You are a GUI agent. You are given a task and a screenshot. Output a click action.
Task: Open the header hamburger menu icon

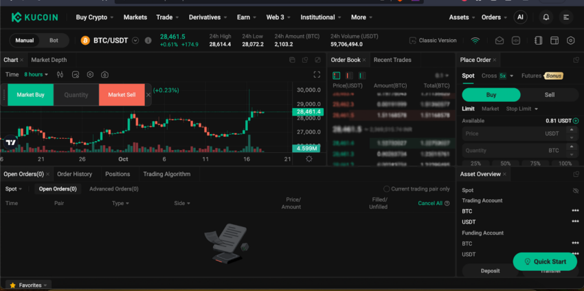coord(566,17)
